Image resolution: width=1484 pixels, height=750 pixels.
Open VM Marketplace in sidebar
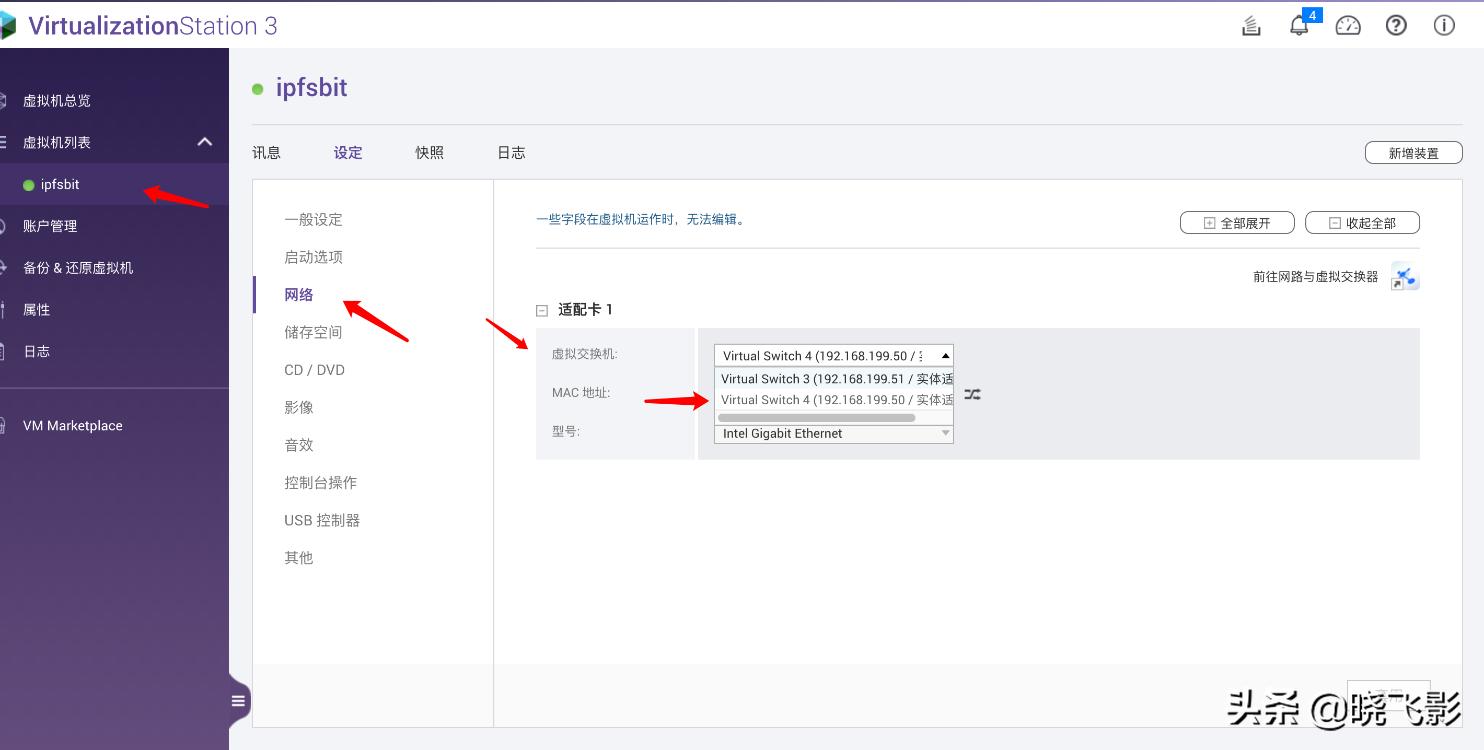point(73,426)
